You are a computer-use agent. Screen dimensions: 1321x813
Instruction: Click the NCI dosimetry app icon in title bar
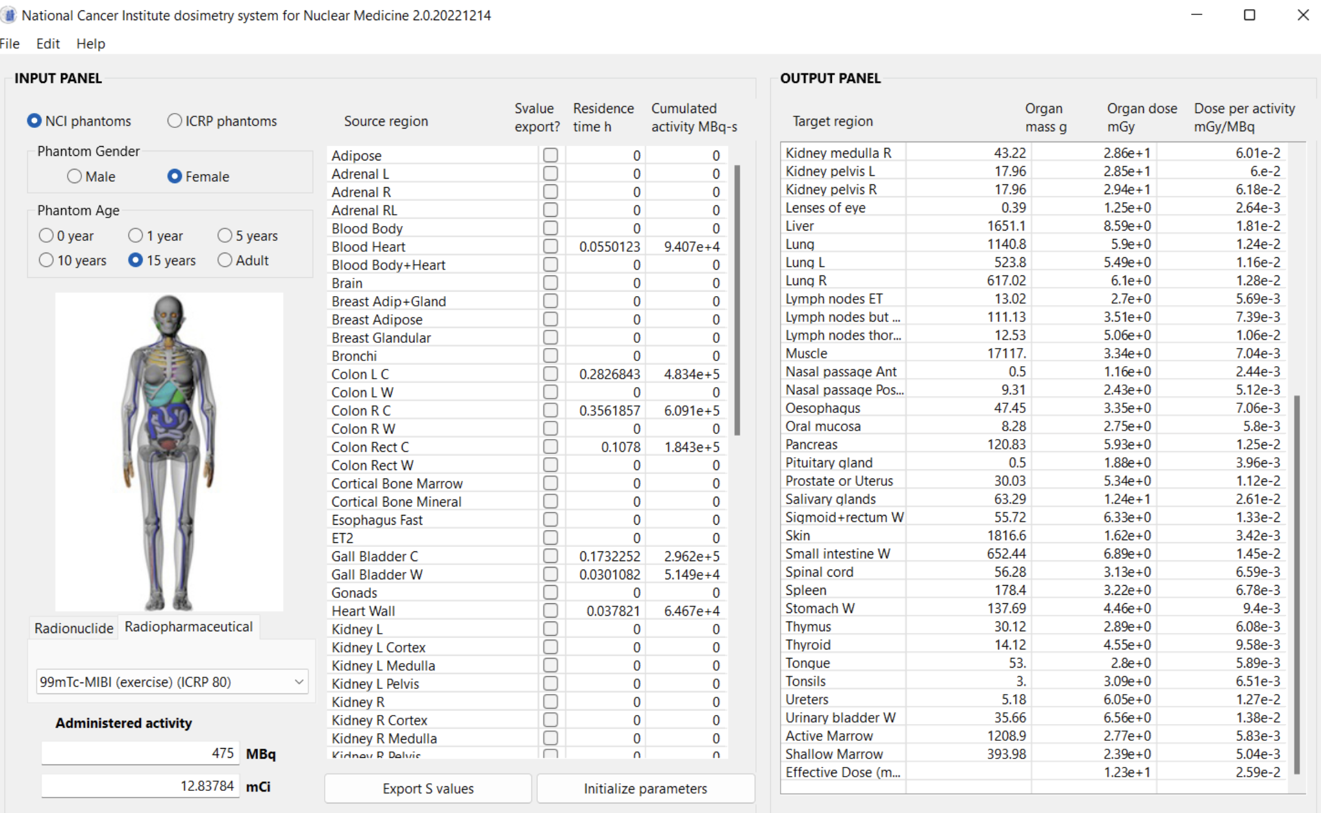point(8,15)
